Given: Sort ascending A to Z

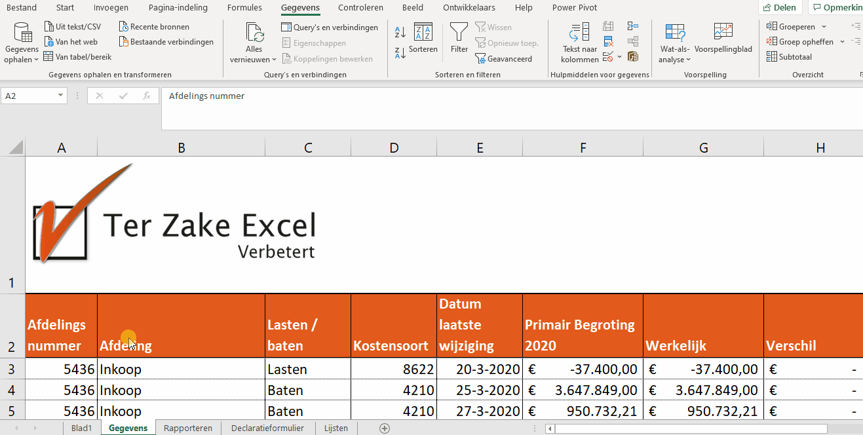Looking at the screenshot, I should (400, 31).
